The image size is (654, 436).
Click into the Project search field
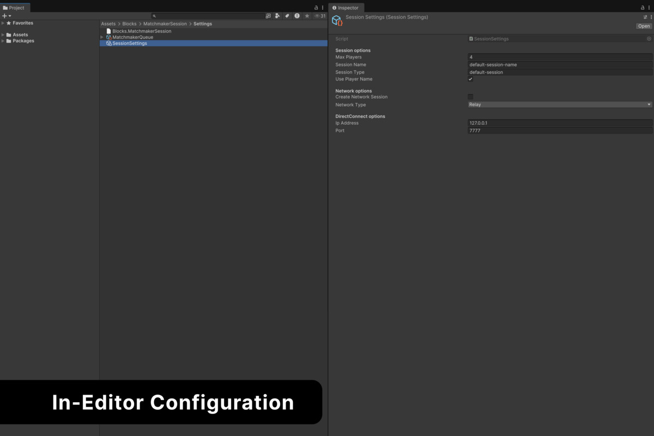208,16
